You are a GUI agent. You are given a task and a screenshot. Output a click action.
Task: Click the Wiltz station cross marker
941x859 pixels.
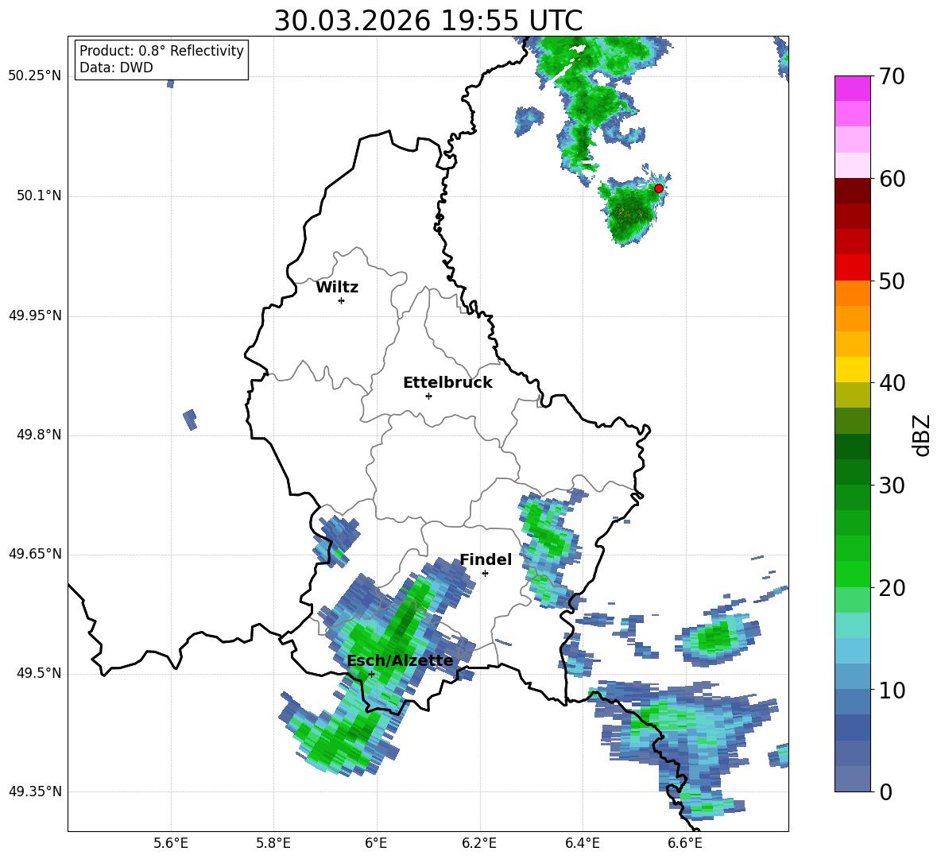coord(342,301)
